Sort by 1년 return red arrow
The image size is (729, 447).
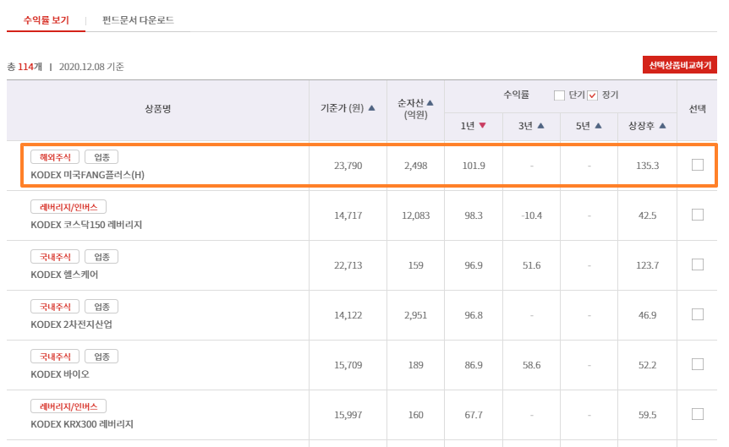click(482, 125)
